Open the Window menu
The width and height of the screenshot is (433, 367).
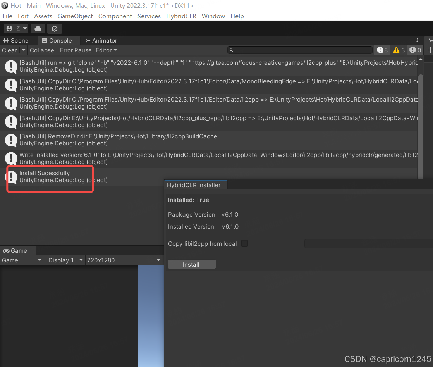coord(213,16)
